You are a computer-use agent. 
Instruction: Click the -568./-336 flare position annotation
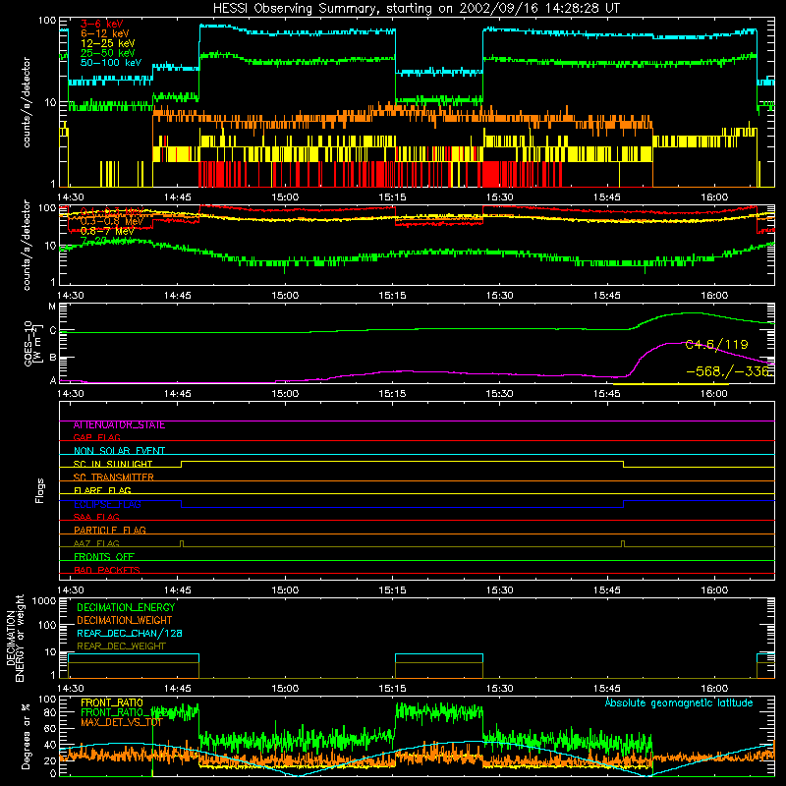click(727, 371)
